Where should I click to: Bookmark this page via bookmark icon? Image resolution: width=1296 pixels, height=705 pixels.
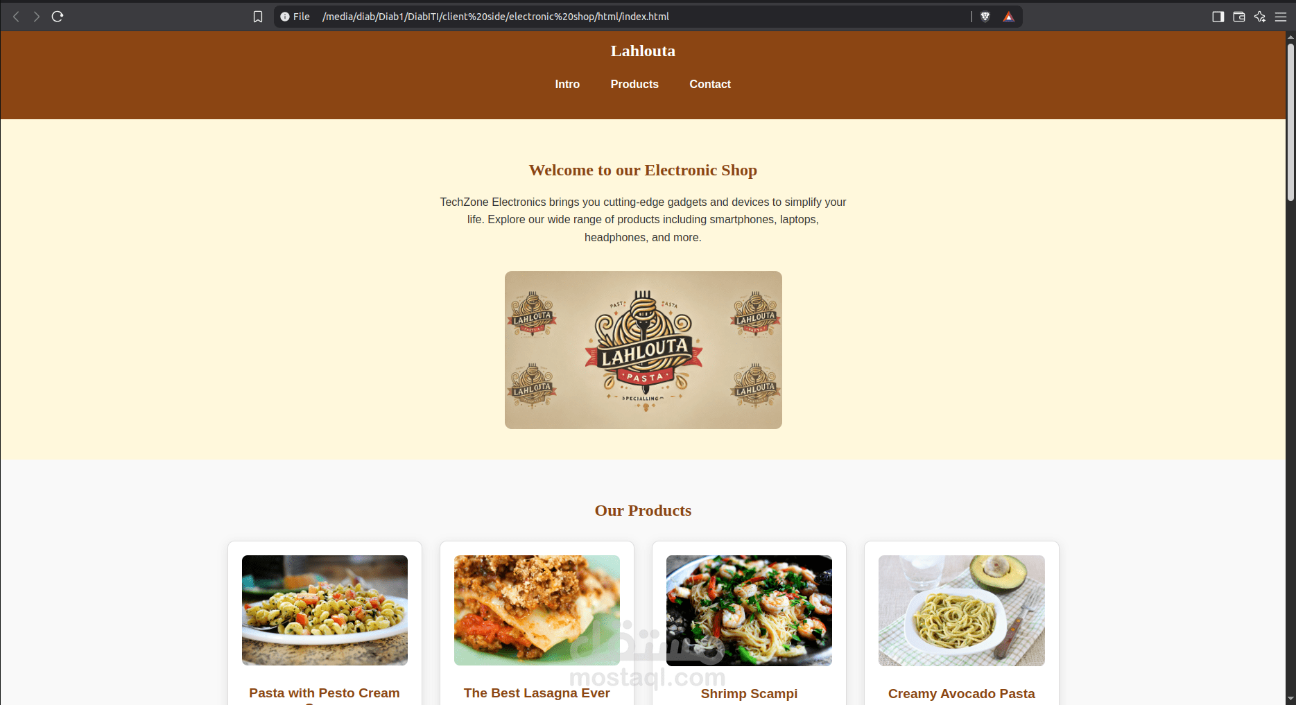[258, 17]
